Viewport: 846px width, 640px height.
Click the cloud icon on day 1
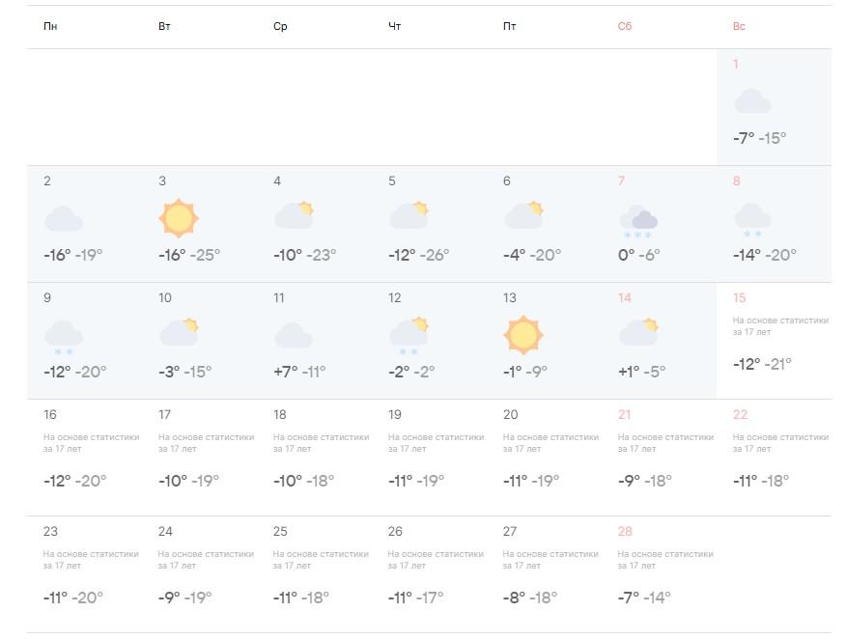click(752, 101)
